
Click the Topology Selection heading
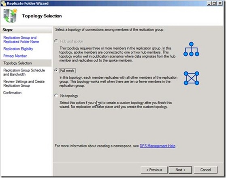[x=42, y=16]
